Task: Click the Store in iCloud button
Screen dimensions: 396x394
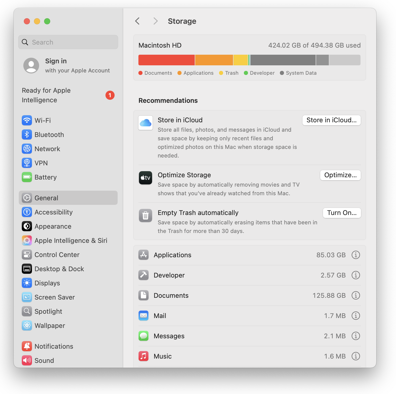Action: (x=331, y=120)
